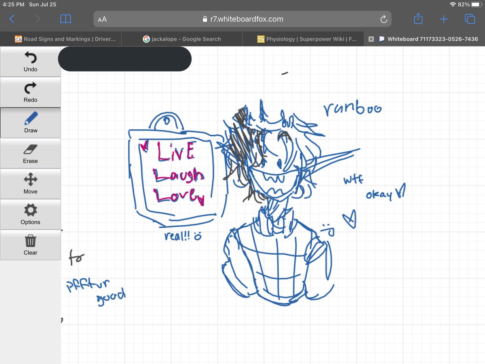Open Safari bookmarks book icon

pos(65,19)
